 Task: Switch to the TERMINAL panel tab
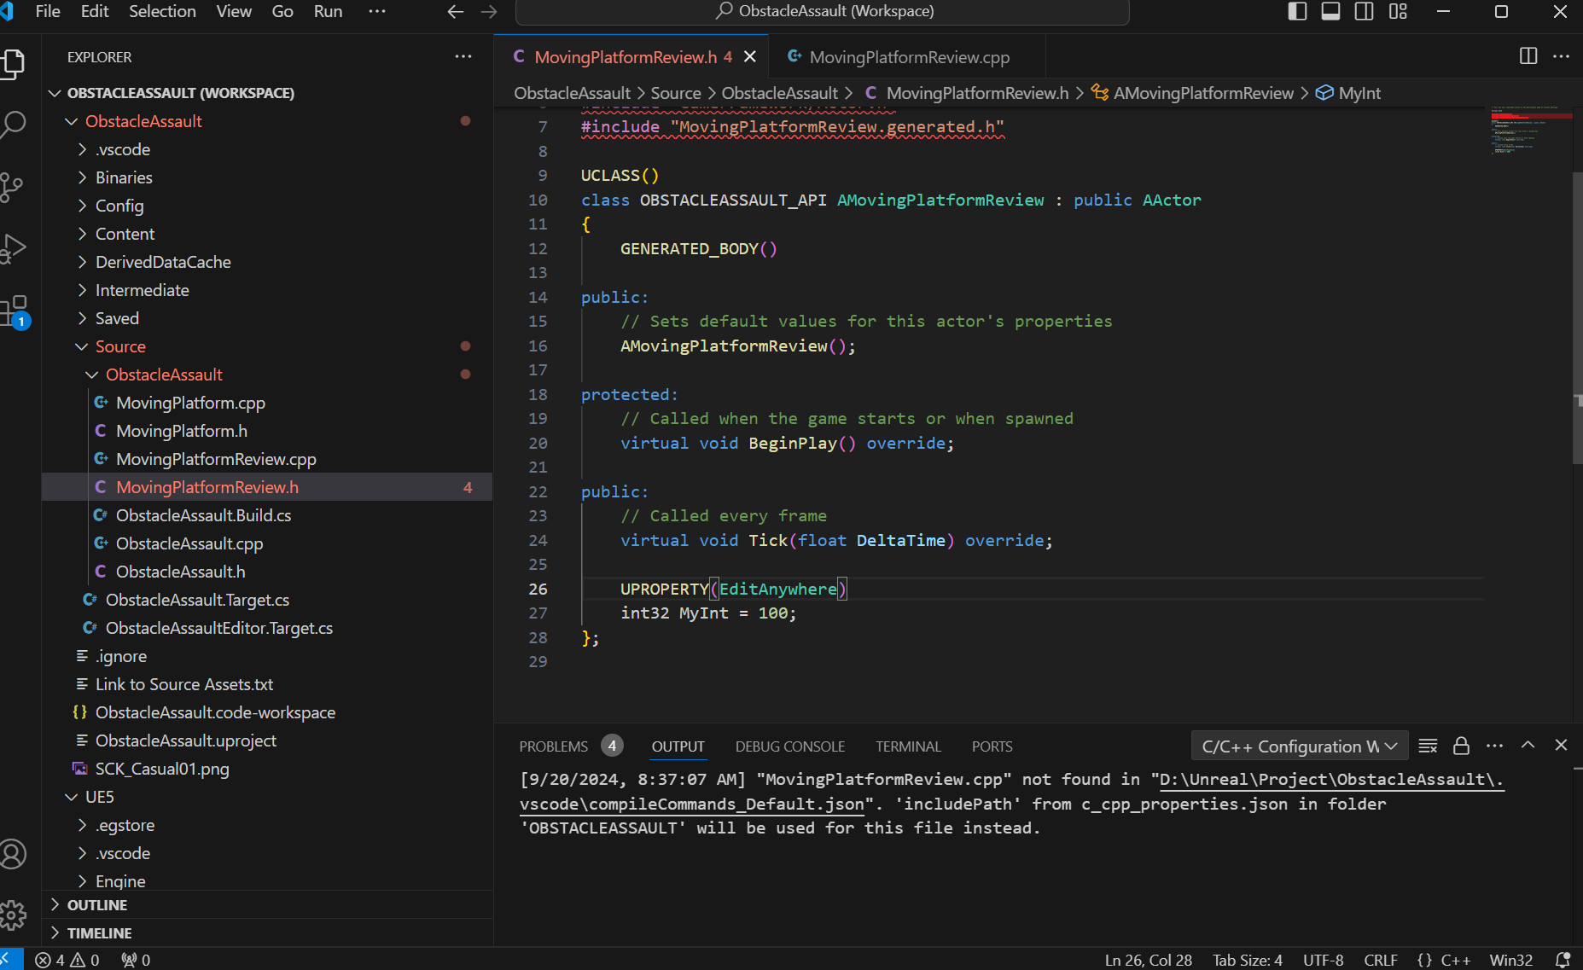tap(908, 746)
